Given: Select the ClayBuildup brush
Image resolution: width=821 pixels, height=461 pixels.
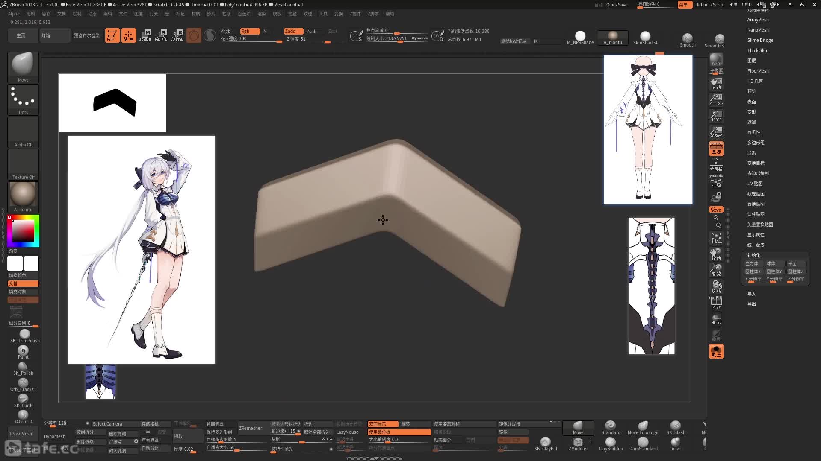Looking at the screenshot, I should pyautogui.click(x=611, y=444).
